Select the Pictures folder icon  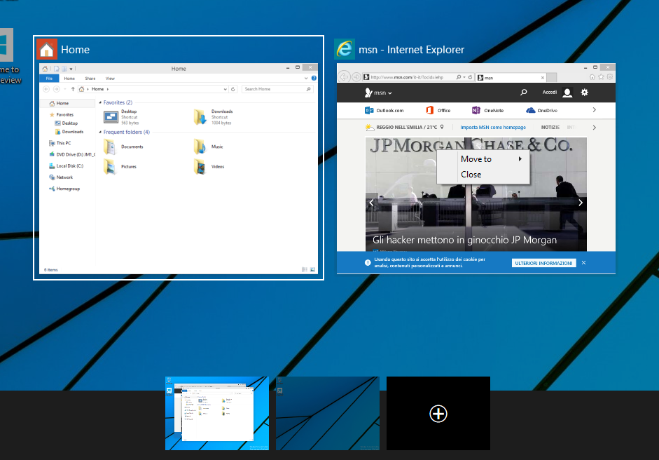[x=110, y=167]
